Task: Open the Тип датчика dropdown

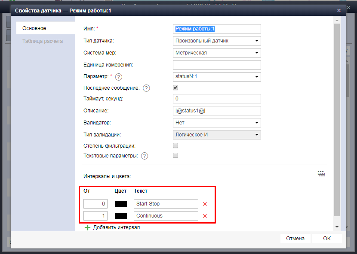Action: coord(217,41)
